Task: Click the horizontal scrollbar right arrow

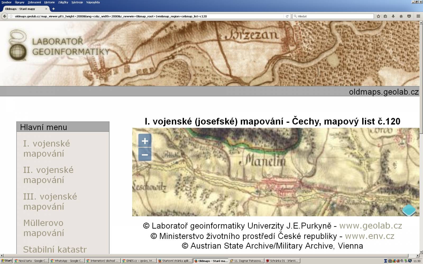Action: 418,256
